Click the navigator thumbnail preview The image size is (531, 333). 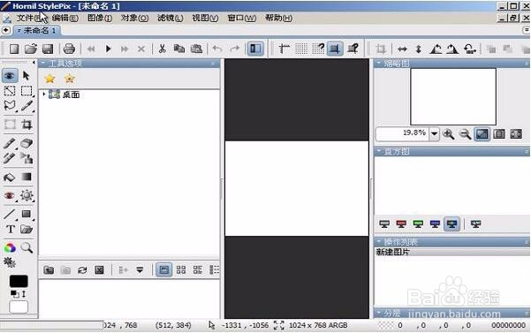point(453,97)
